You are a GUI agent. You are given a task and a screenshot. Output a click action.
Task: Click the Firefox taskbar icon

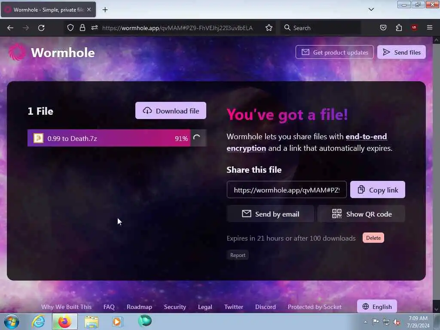point(64,321)
